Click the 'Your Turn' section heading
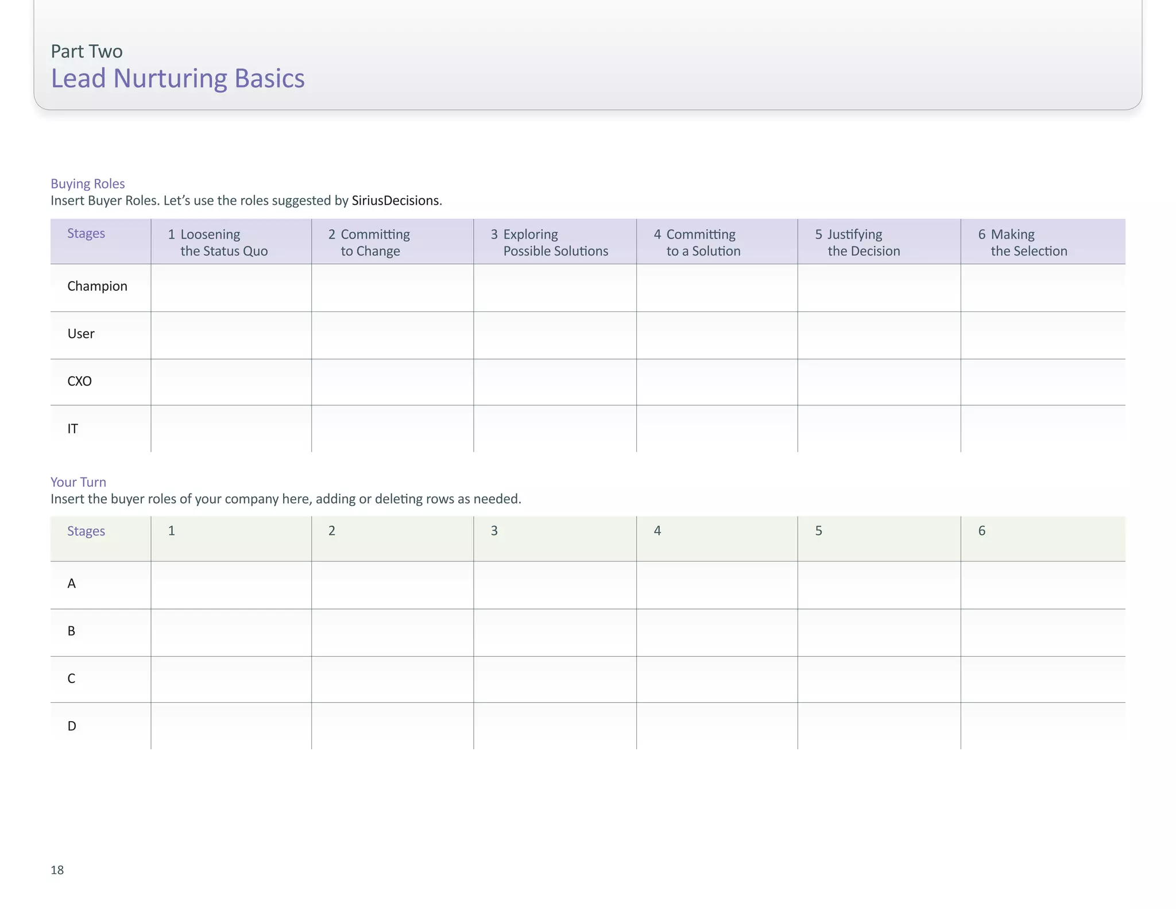Screen dimensions: 1176x909 point(78,482)
